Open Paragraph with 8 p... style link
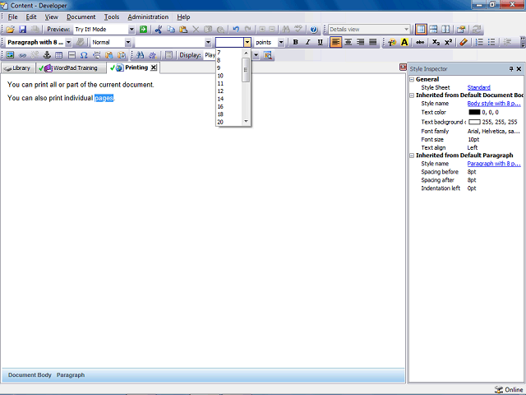526x395 pixels. pos(494,164)
